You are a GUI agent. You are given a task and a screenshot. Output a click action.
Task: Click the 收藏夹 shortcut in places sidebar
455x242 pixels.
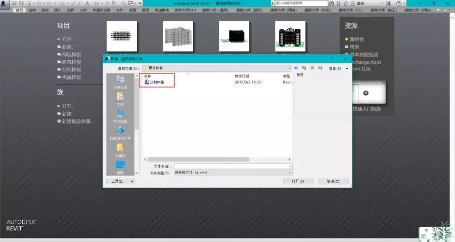[120, 150]
